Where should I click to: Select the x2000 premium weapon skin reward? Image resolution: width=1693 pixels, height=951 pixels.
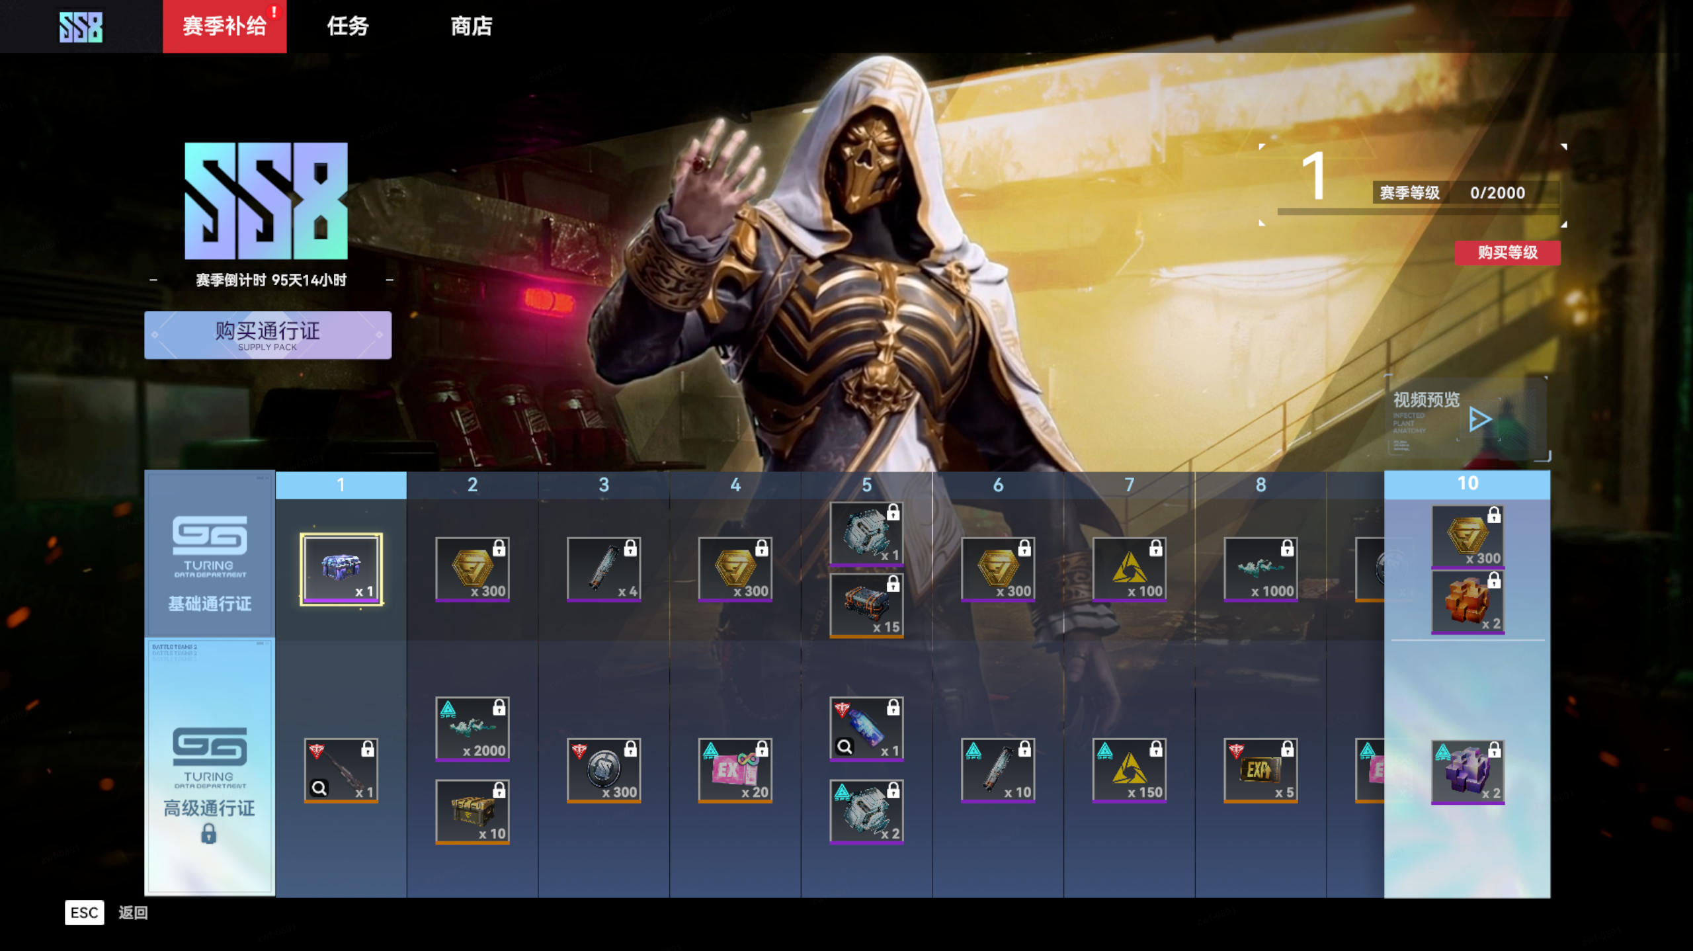[x=472, y=729]
